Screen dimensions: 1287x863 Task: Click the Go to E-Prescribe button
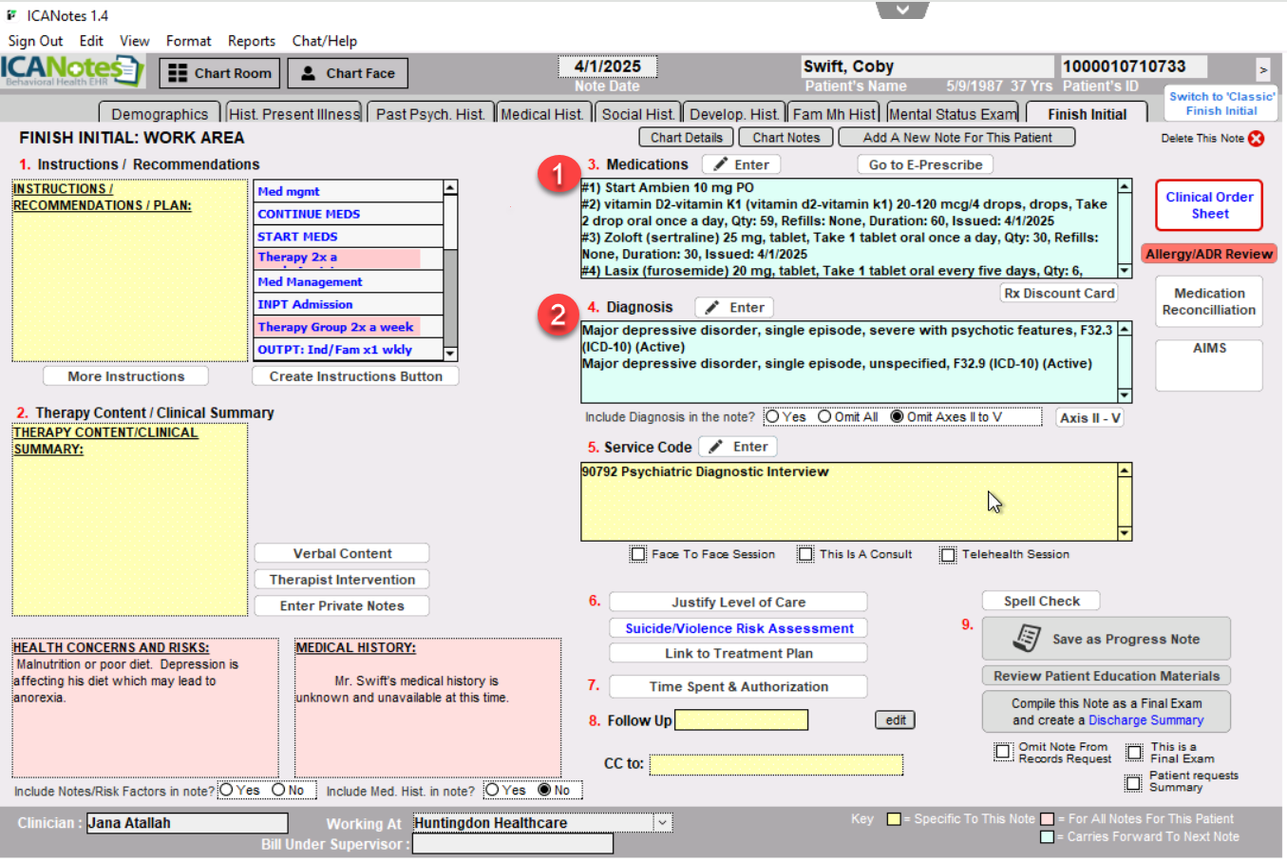tap(925, 164)
